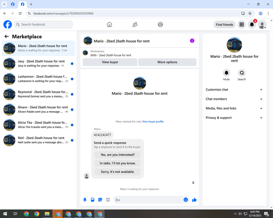
Task: Open the Javy conversation
Action: pyautogui.click(x=38, y=64)
